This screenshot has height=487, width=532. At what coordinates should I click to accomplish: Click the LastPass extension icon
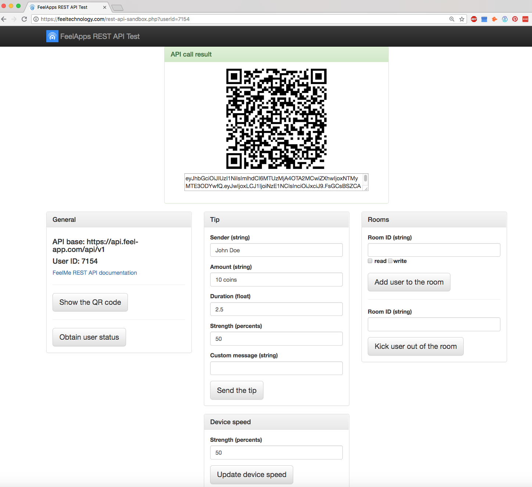click(525, 19)
